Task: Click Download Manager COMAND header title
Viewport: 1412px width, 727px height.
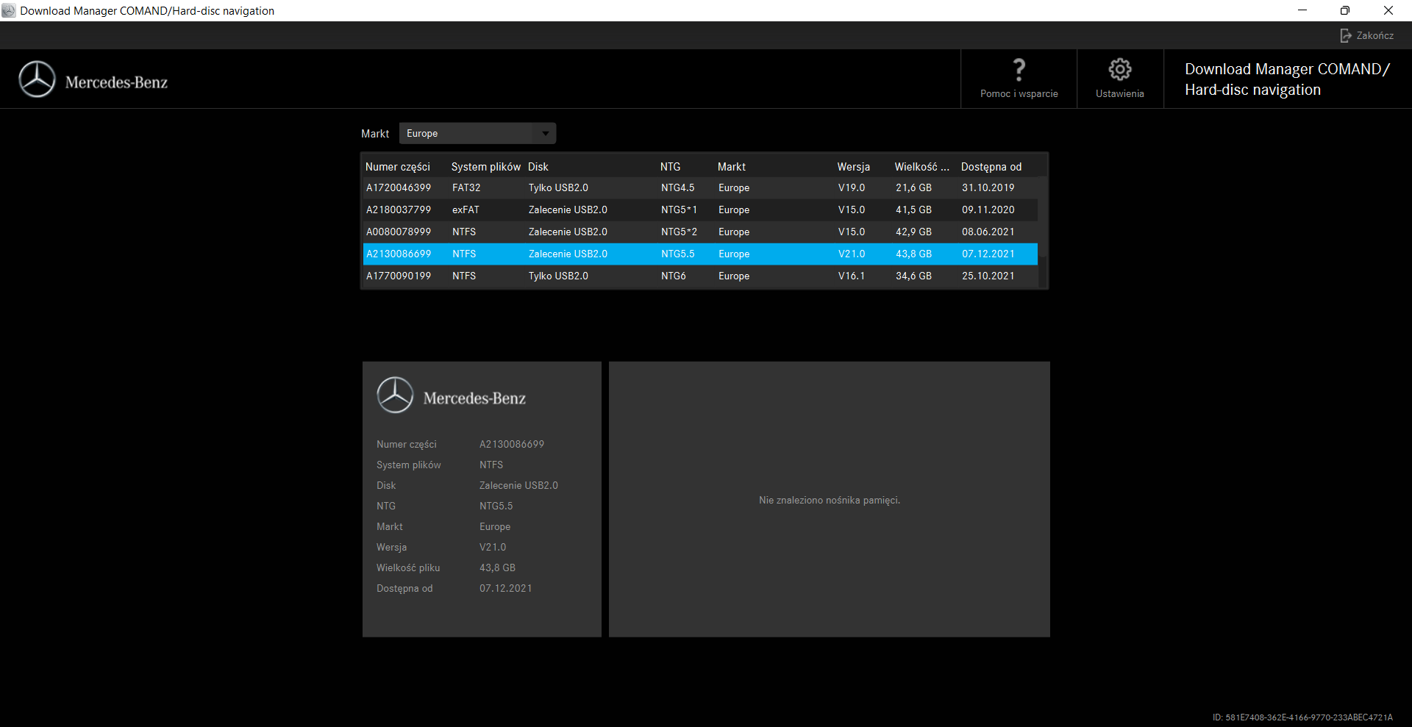Action: point(1287,79)
